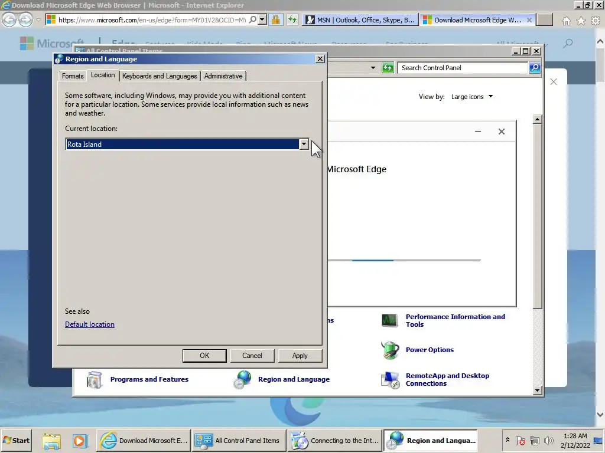Screen dimensions: 605x453
Task: Click the Power Options battery icon
Action: [390, 350]
